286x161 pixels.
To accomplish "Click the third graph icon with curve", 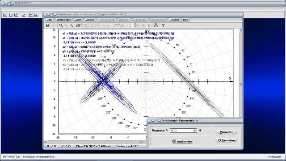I will [16, 15].
